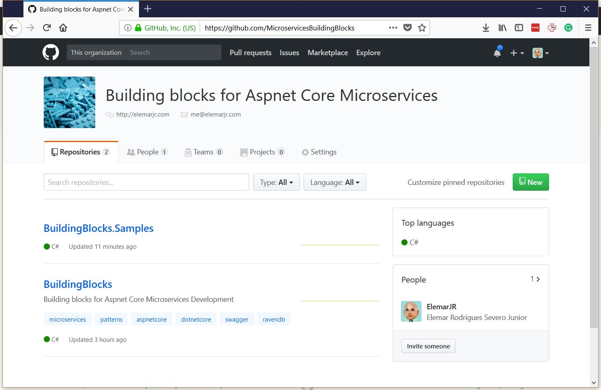Click the GitHub Octocat logo
The height and width of the screenshot is (390, 601).
pyautogui.click(x=51, y=53)
